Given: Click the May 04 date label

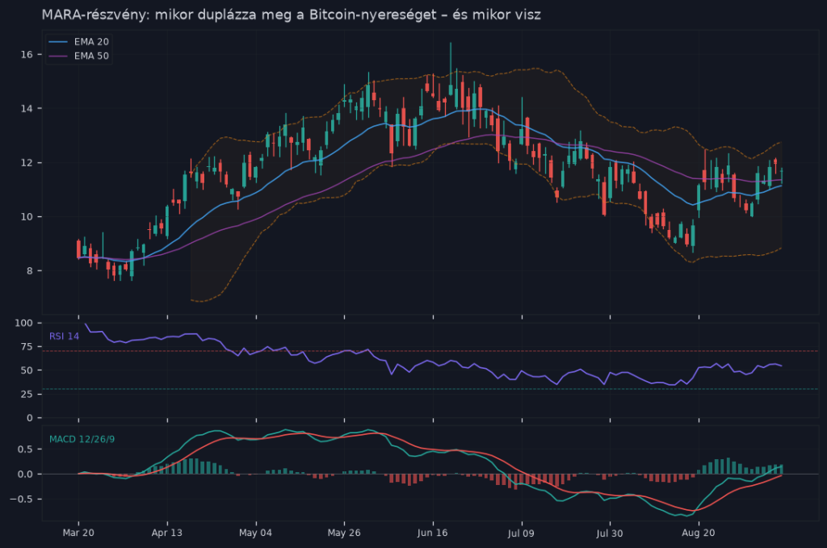Looking at the screenshot, I should [256, 533].
